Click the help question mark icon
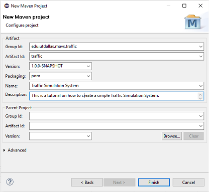 (x=10, y=182)
